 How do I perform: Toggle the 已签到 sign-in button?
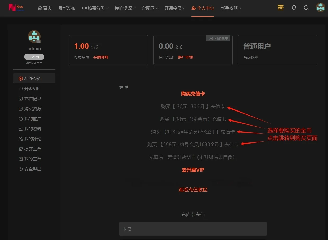(x=34, y=57)
